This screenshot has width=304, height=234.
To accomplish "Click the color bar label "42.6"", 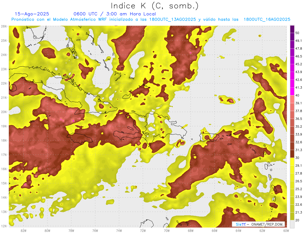I will 299,80.
